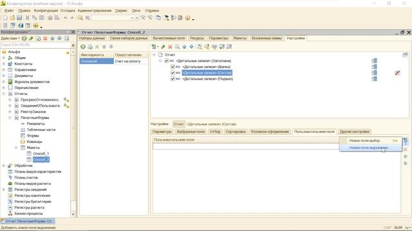Click Start debugging round yellow icon
Viewport: 412px width, 231px height.
(x=36, y=26)
